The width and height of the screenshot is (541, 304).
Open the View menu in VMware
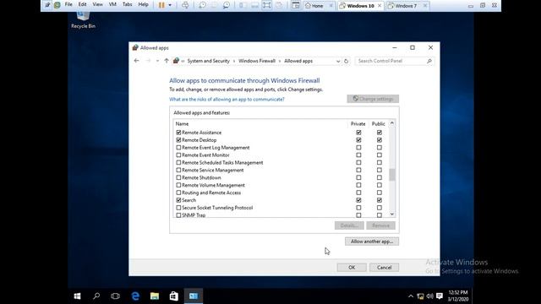(98, 4)
